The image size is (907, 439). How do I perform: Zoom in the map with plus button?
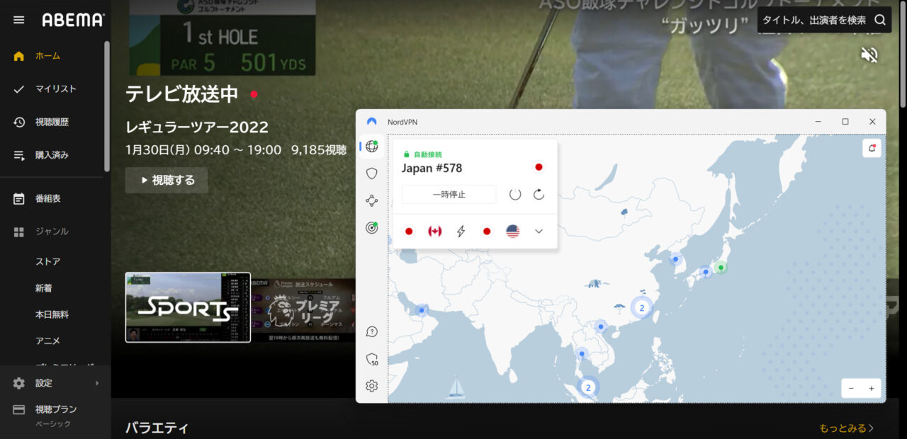pos(871,388)
